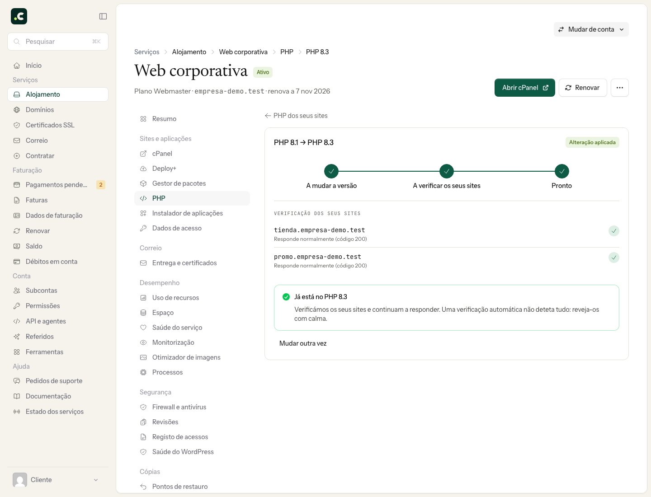651x497 pixels.
Task: Click the Permissões key icon
Action: (x=17, y=306)
